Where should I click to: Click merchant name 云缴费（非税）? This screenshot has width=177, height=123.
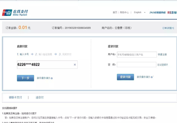pyautogui.click(x=123, y=28)
